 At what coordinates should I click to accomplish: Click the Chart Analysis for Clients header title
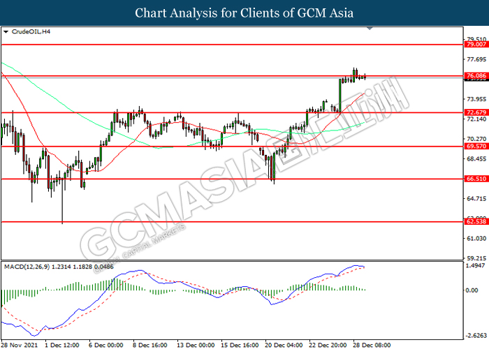[x=245, y=13]
